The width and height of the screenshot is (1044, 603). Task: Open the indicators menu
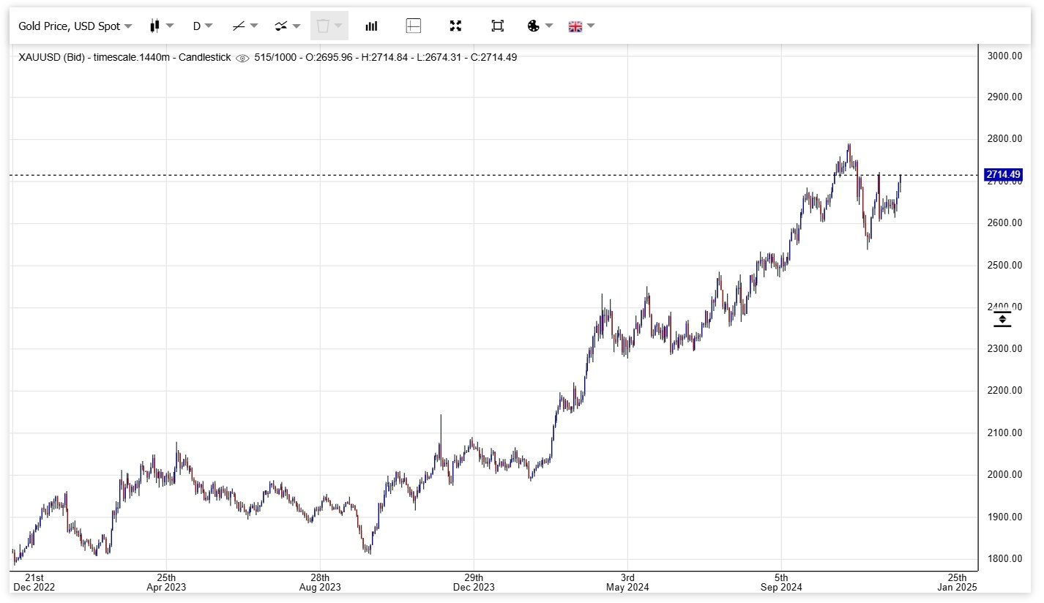tap(287, 26)
